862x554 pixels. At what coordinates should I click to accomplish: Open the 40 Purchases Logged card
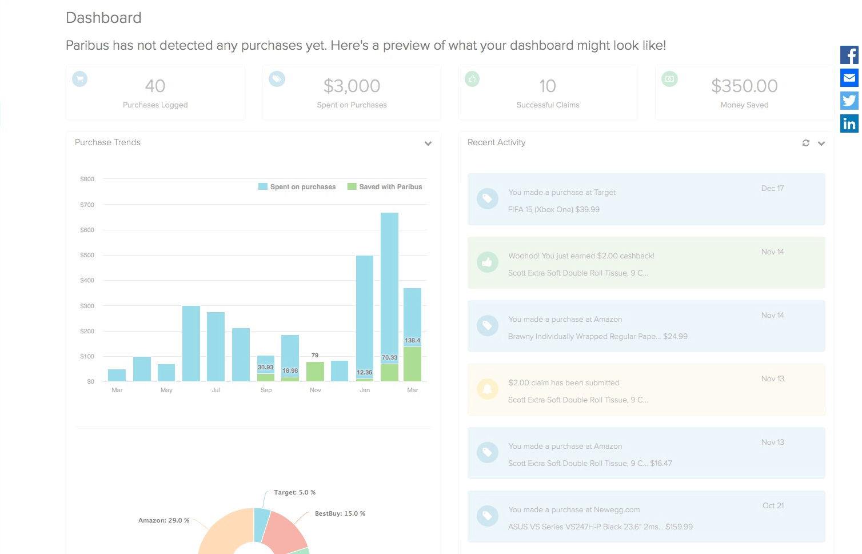pos(155,93)
